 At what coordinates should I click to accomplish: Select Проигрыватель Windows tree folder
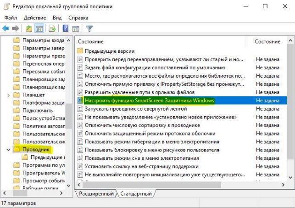pos(44,173)
